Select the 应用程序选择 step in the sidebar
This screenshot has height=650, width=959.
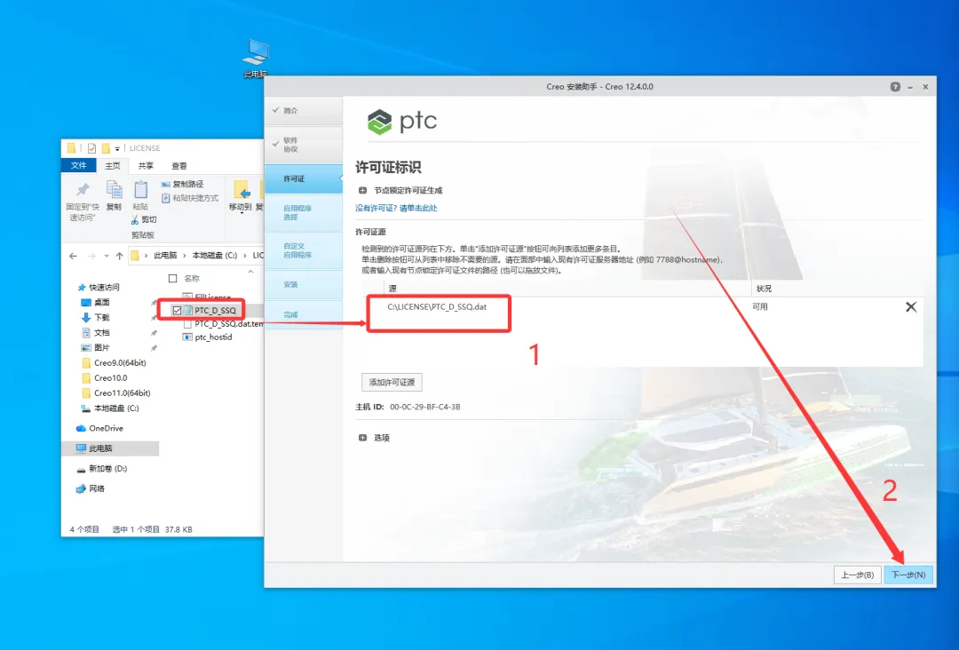coord(304,212)
